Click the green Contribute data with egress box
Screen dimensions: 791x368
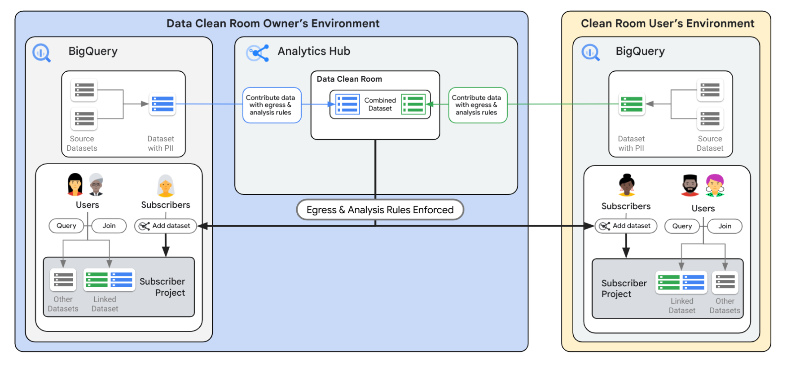click(478, 105)
